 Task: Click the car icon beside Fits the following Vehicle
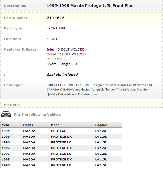(x=6, y=114)
